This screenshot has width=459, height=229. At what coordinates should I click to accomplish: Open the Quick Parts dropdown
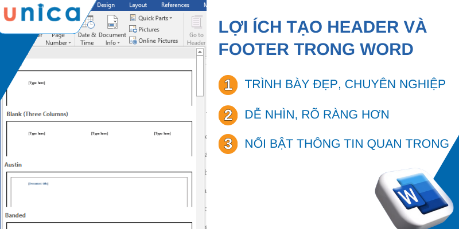pos(151,18)
